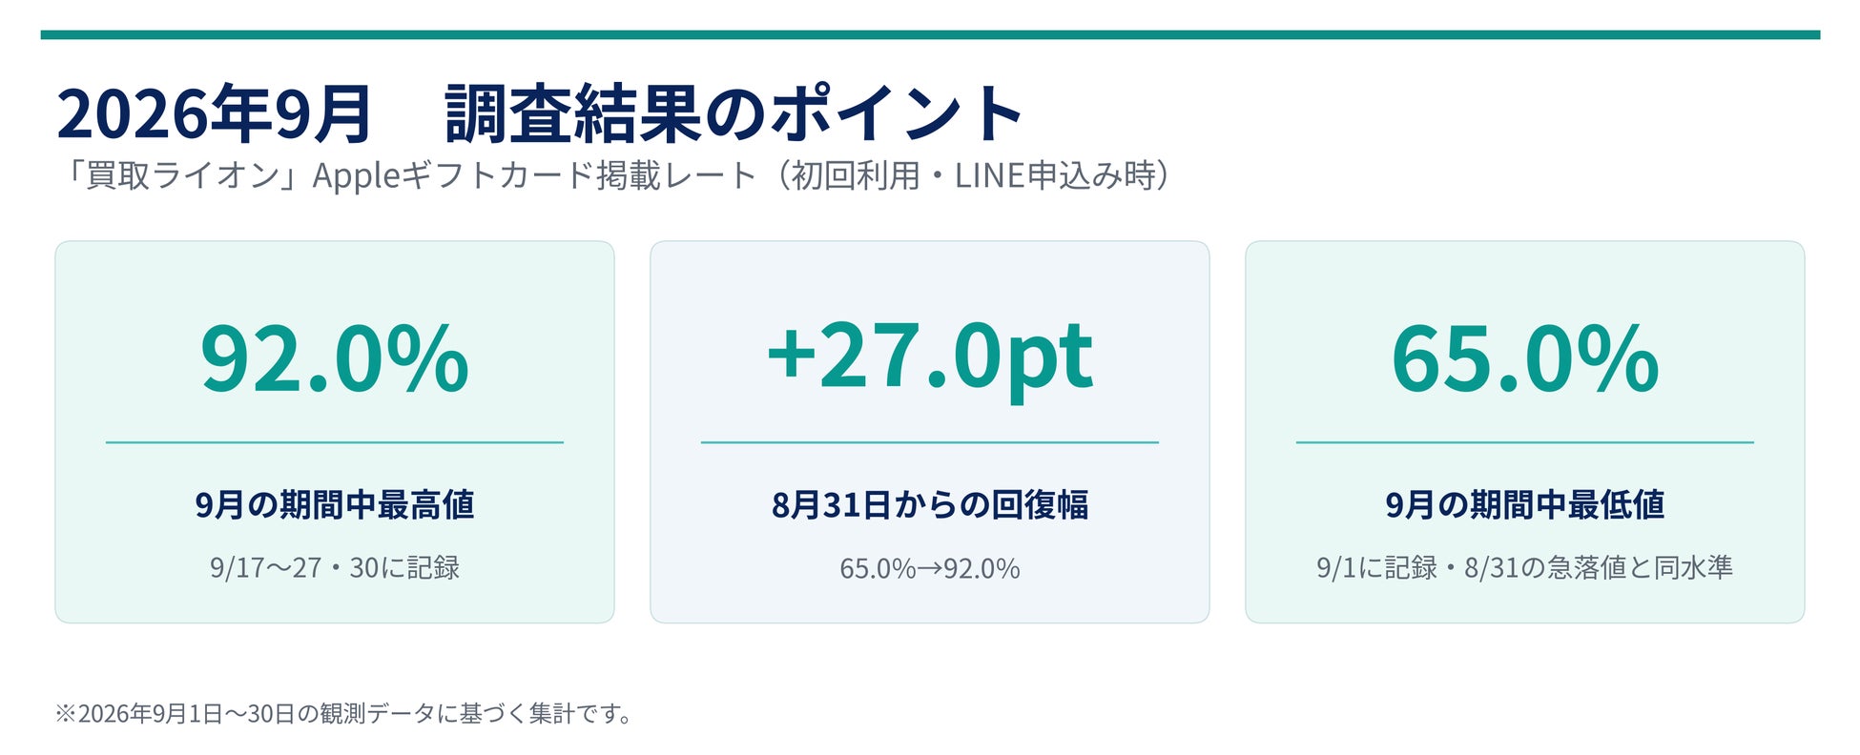This screenshot has height=755, width=1860.
Task: Click the text 65.0%→92.0%
Action: click(x=930, y=568)
